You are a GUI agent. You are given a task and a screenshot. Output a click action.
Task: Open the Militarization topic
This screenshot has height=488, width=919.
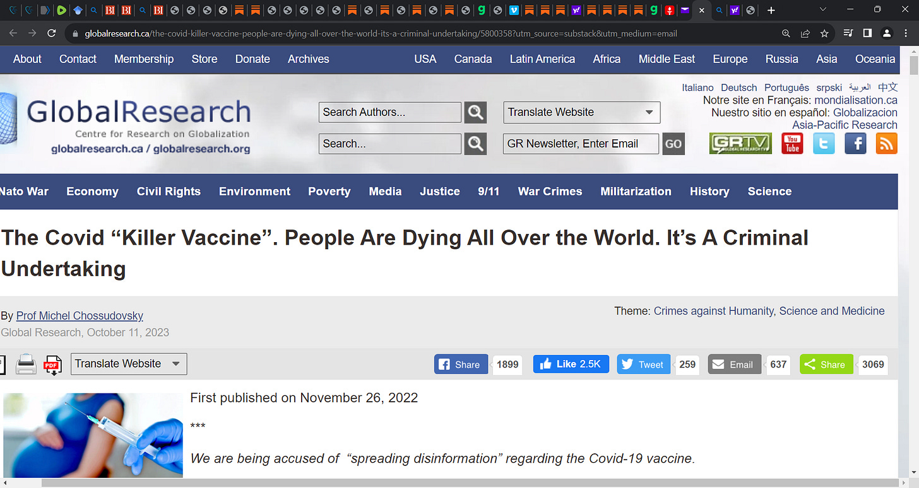click(x=636, y=191)
